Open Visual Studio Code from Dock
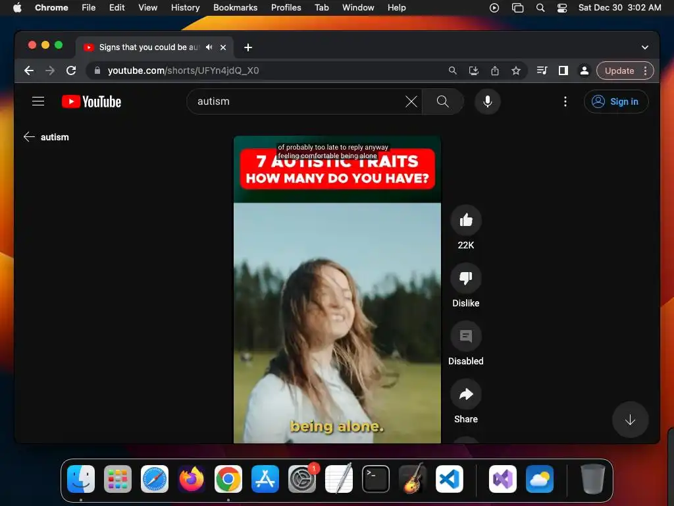 coord(449,479)
